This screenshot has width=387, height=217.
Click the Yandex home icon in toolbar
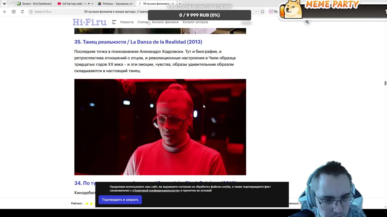(14, 11)
